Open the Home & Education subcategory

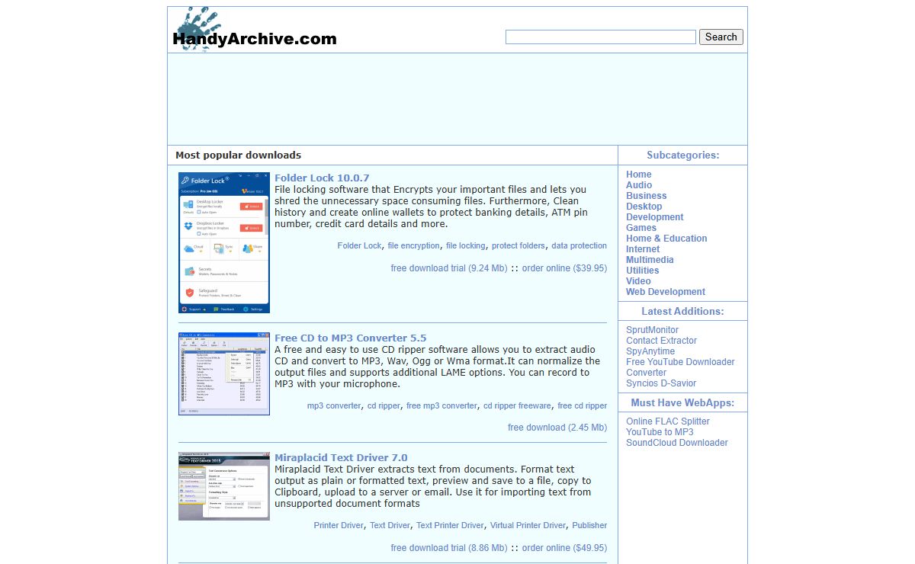[x=666, y=239]
